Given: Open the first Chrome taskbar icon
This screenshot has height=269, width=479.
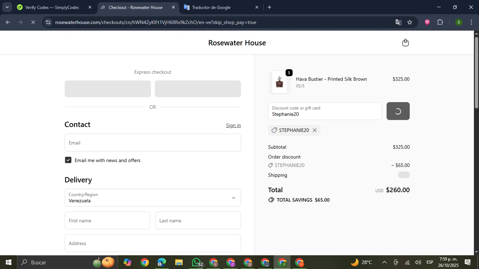Looking at the screenshot, I should click(145, 262).
